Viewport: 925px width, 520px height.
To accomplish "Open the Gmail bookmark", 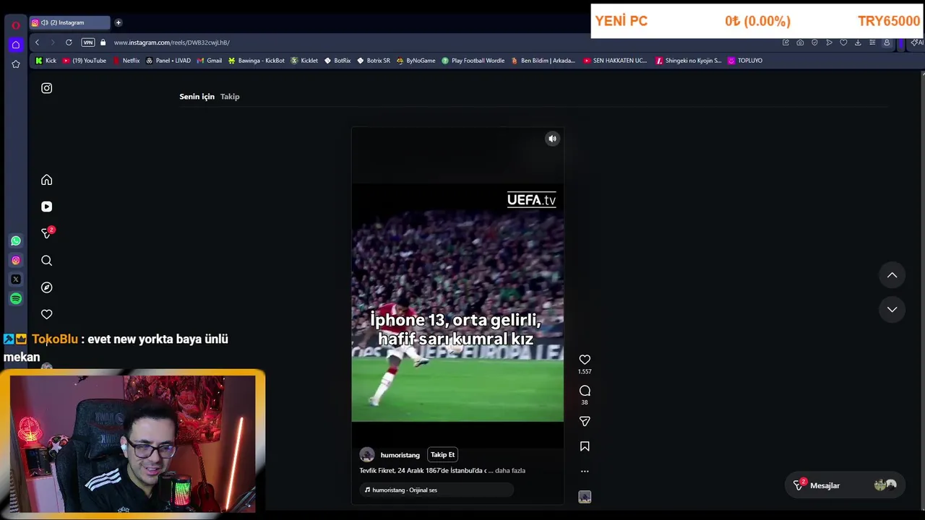I will tap(209, 61).
